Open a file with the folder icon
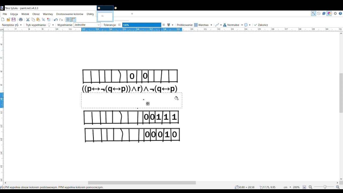343x193 pixels. tap(8, 20)
